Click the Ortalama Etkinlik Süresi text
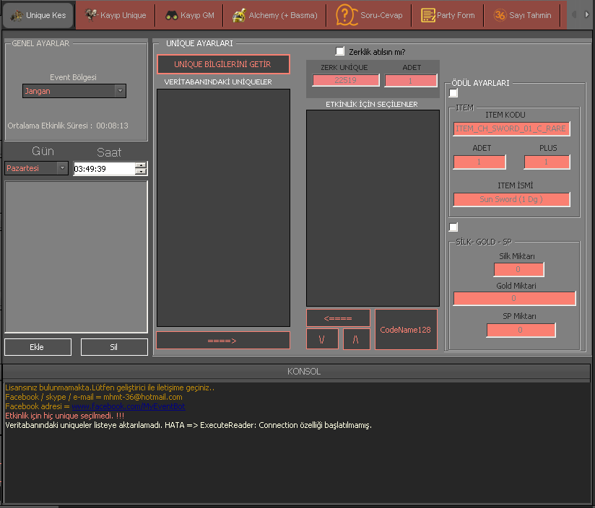Screen dimensions: 595x508 [68, 126]
